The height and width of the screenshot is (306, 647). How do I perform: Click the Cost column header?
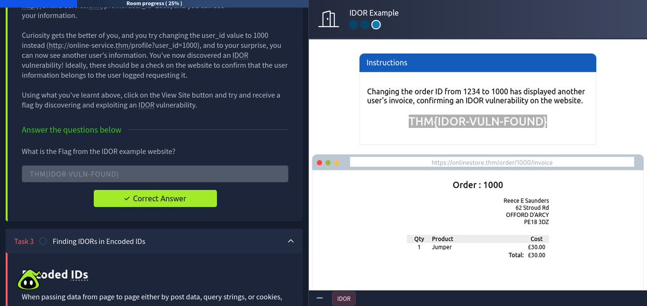[x=536, y=239]
